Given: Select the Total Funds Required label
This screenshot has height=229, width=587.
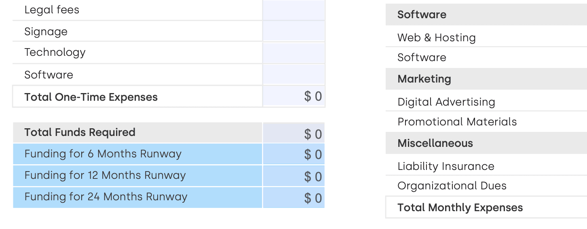Looking at the screenshot, I should click(x=80, y=133).
